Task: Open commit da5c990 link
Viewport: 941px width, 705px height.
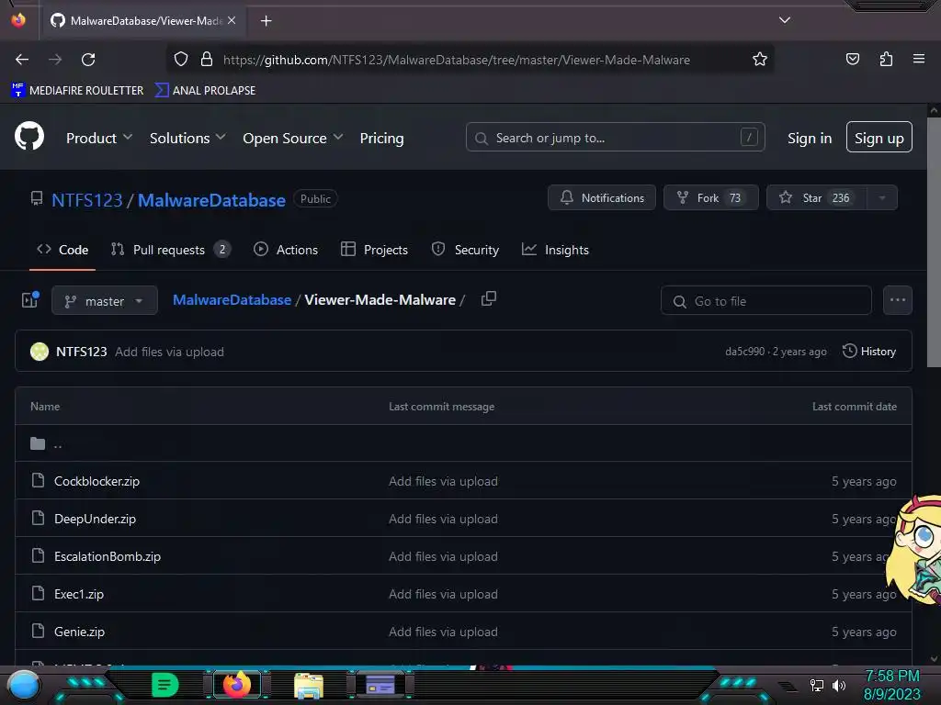Action: coord(744,352)
